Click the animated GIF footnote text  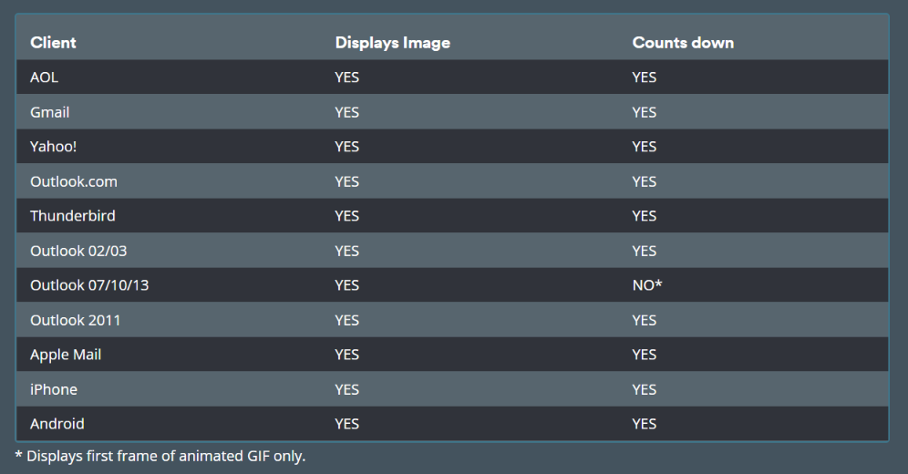click(x=160, y=456)
